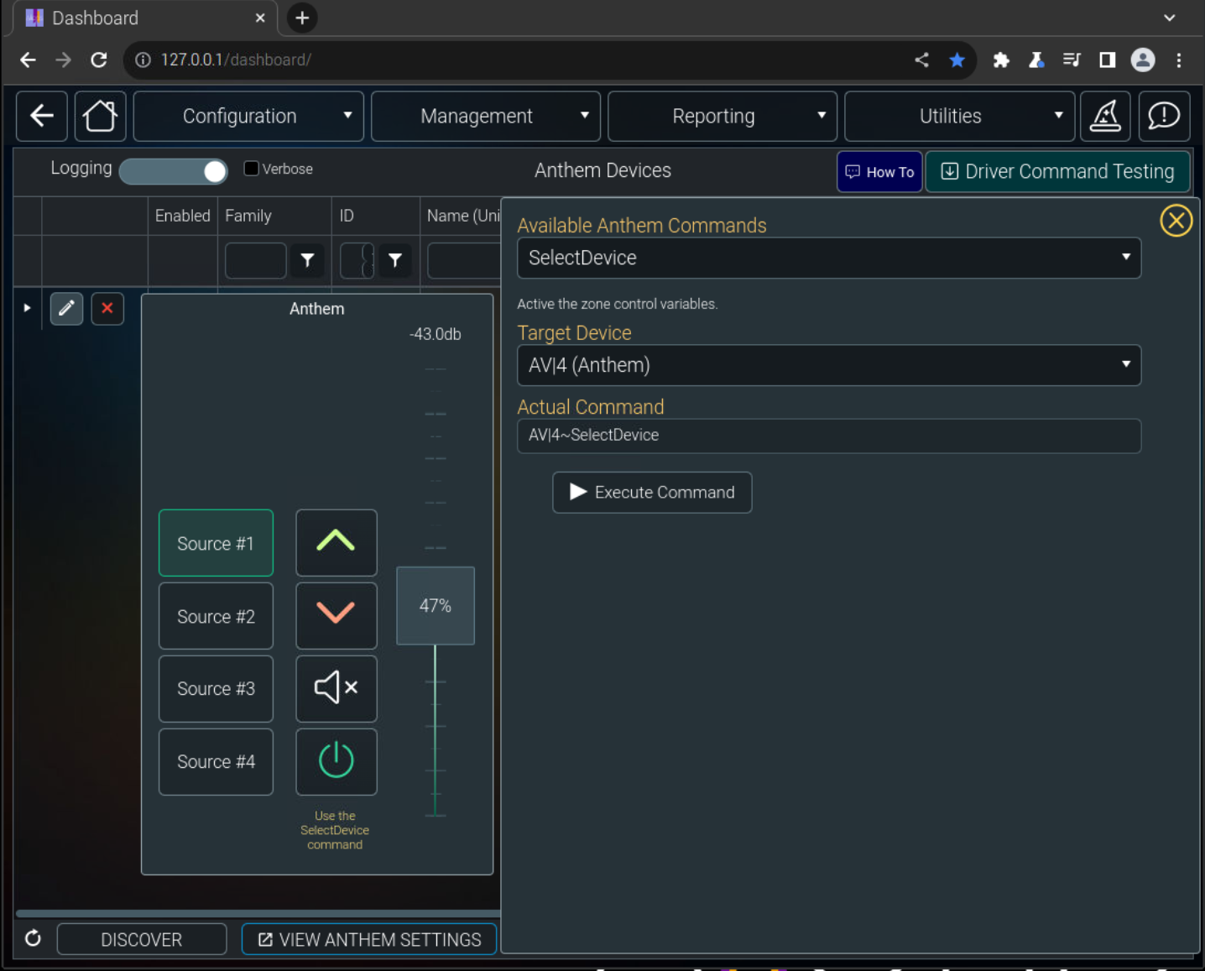Click Driver Command Testing button
Image resolution: width=1205 pixels, height=971 pixels.
(1057, 171)
